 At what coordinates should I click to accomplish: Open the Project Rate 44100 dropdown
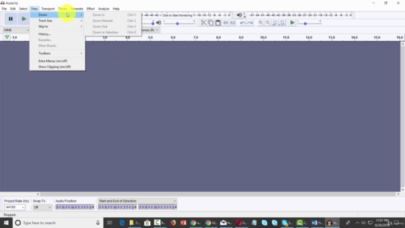[15, 207]
